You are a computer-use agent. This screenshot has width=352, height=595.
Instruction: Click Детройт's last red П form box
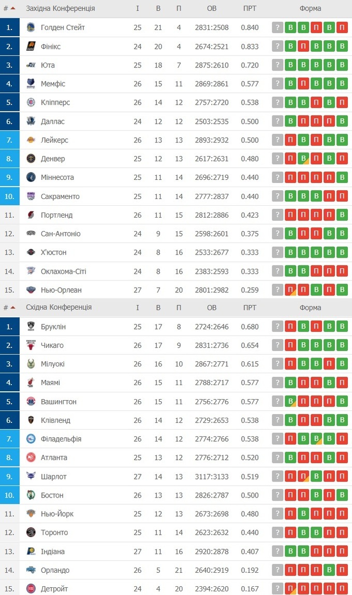pos(342,589)
